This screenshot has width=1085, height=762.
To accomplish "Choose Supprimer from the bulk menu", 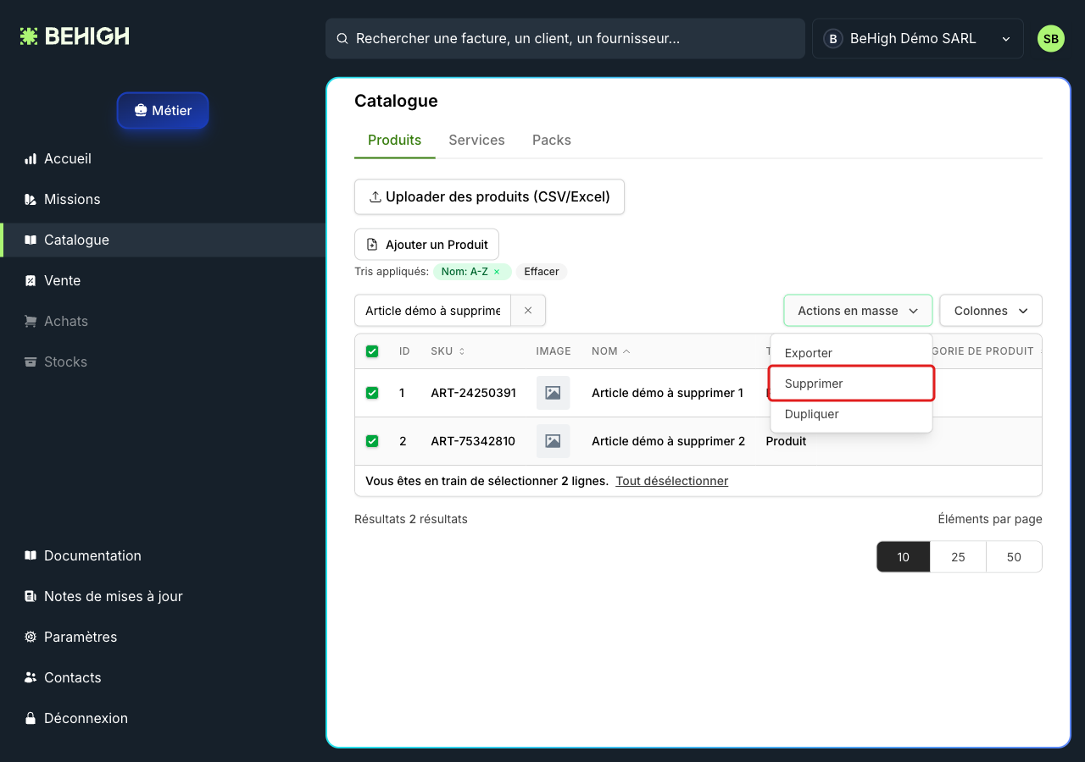I will [851, 384].
